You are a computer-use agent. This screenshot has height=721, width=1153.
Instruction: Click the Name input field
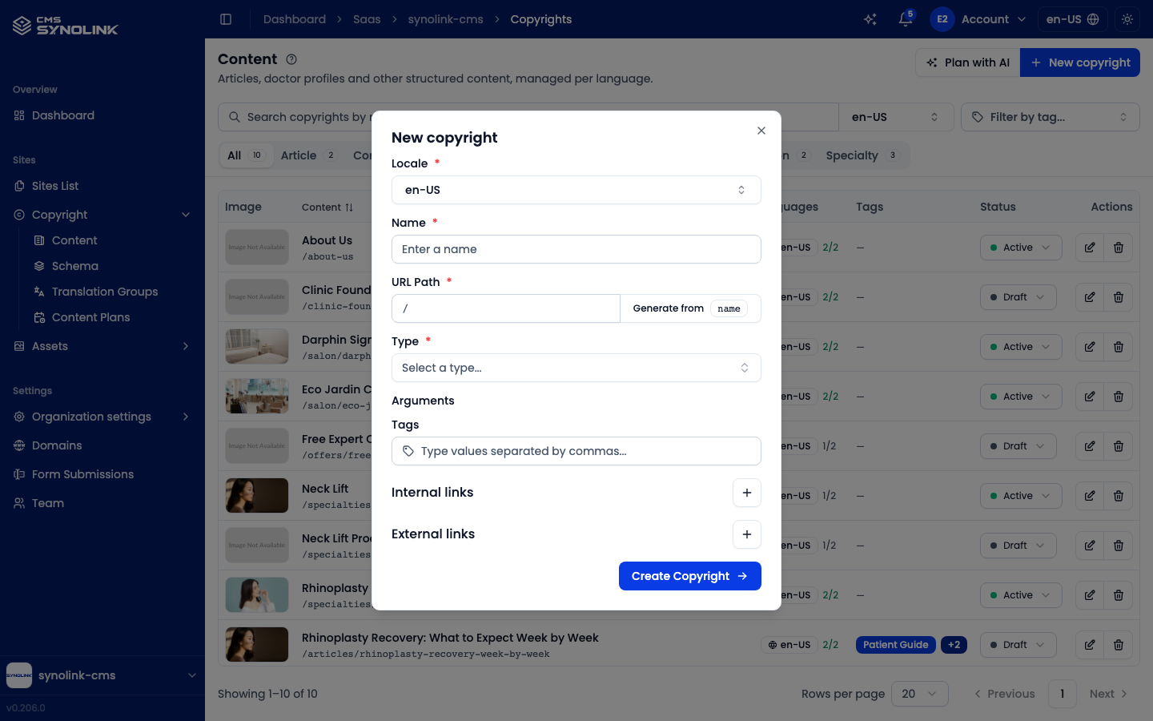pyautogui.click(x=576, y=249)
